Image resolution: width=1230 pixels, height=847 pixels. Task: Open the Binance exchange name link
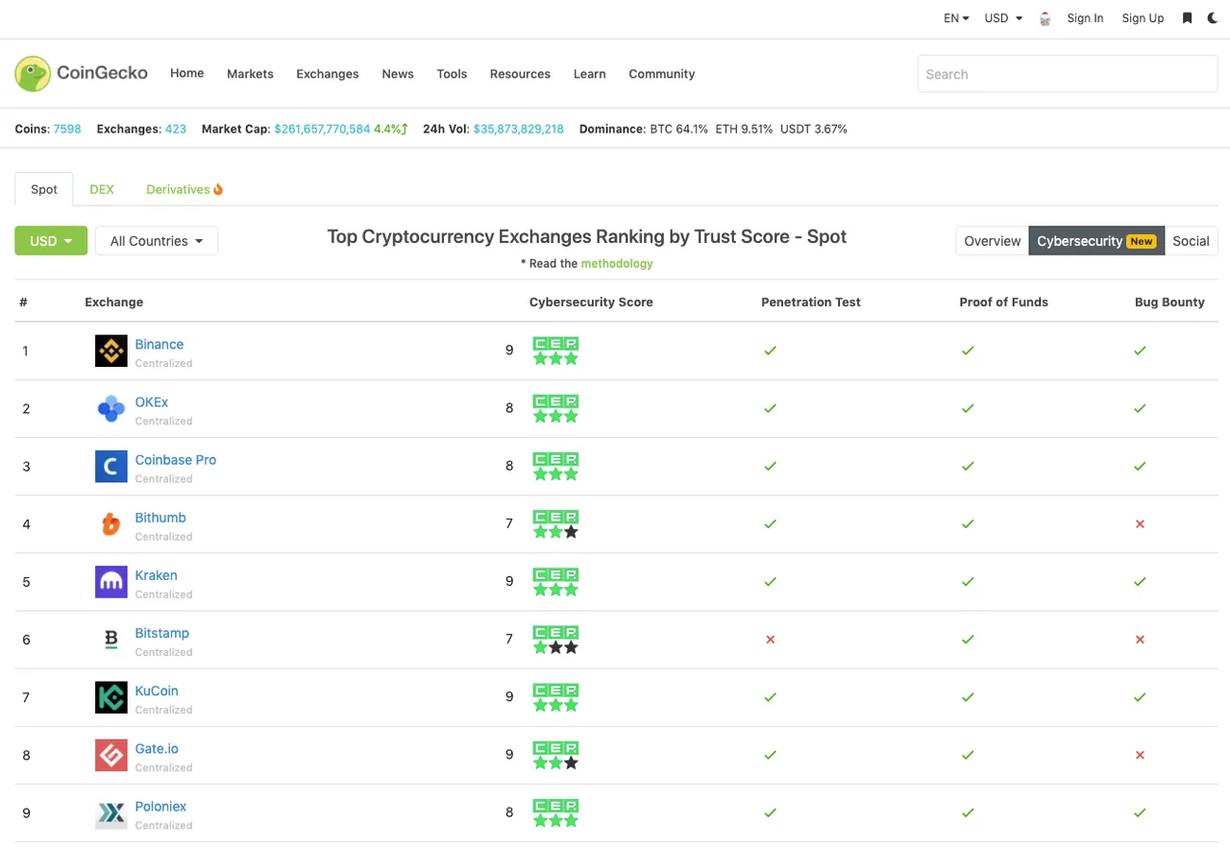pos(160,344)
